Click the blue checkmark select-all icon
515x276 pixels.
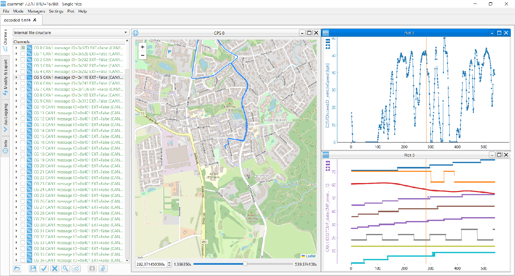tap(44, 268)
